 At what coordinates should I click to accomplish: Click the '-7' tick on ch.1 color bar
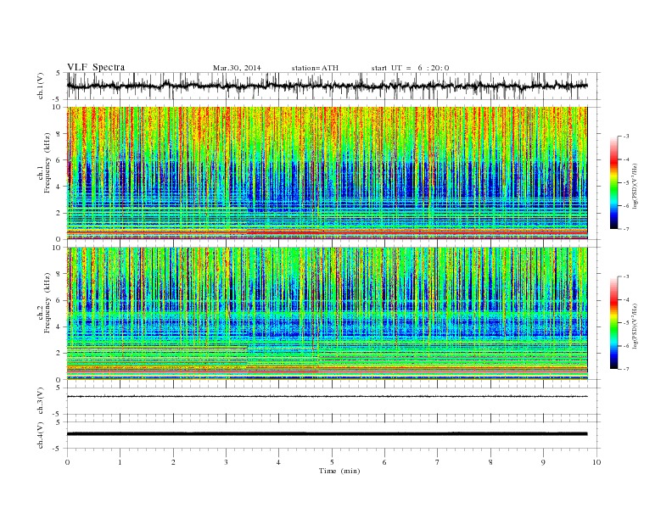tap(626, 229)
